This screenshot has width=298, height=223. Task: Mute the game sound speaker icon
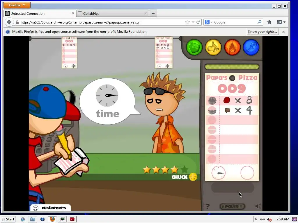pos(258,206)
